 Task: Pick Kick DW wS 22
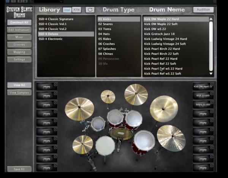pos(176,29)
